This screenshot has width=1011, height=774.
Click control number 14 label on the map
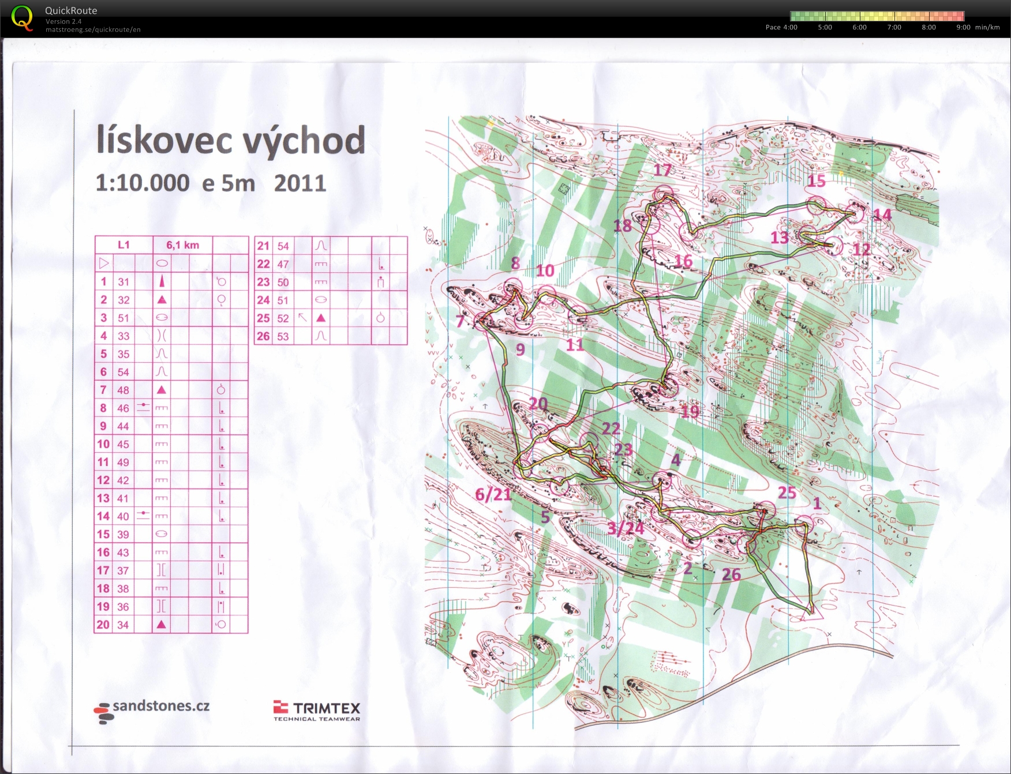(x=882, y=215)
